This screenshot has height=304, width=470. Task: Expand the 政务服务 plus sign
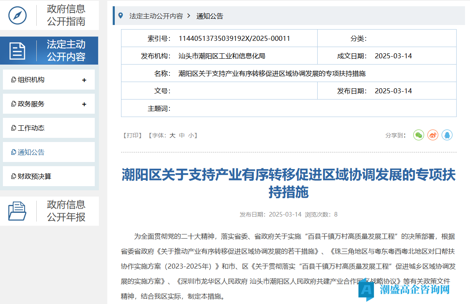[x=84, y=104]
